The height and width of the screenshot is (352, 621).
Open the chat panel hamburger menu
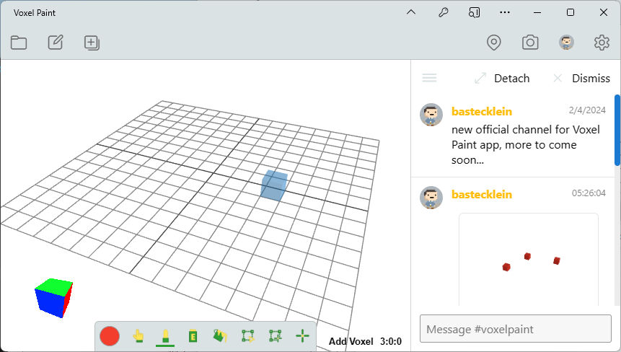click(429, 78)
